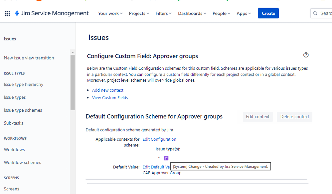Click the Jira Service Management logo

coord(52,13)
